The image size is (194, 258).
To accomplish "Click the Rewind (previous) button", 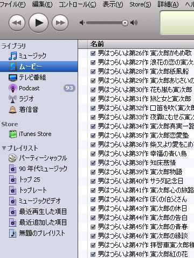I will 17,23.
